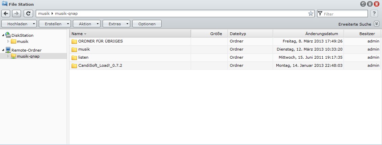Viewport: 382px width, 145px height.
Task: Sort files by the Name column header
Action: tap(77, 34)
